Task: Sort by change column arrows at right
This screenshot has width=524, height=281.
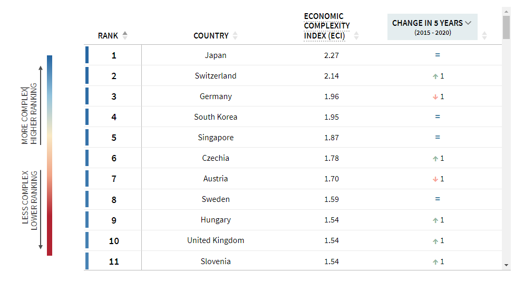Action: (484, 35)
